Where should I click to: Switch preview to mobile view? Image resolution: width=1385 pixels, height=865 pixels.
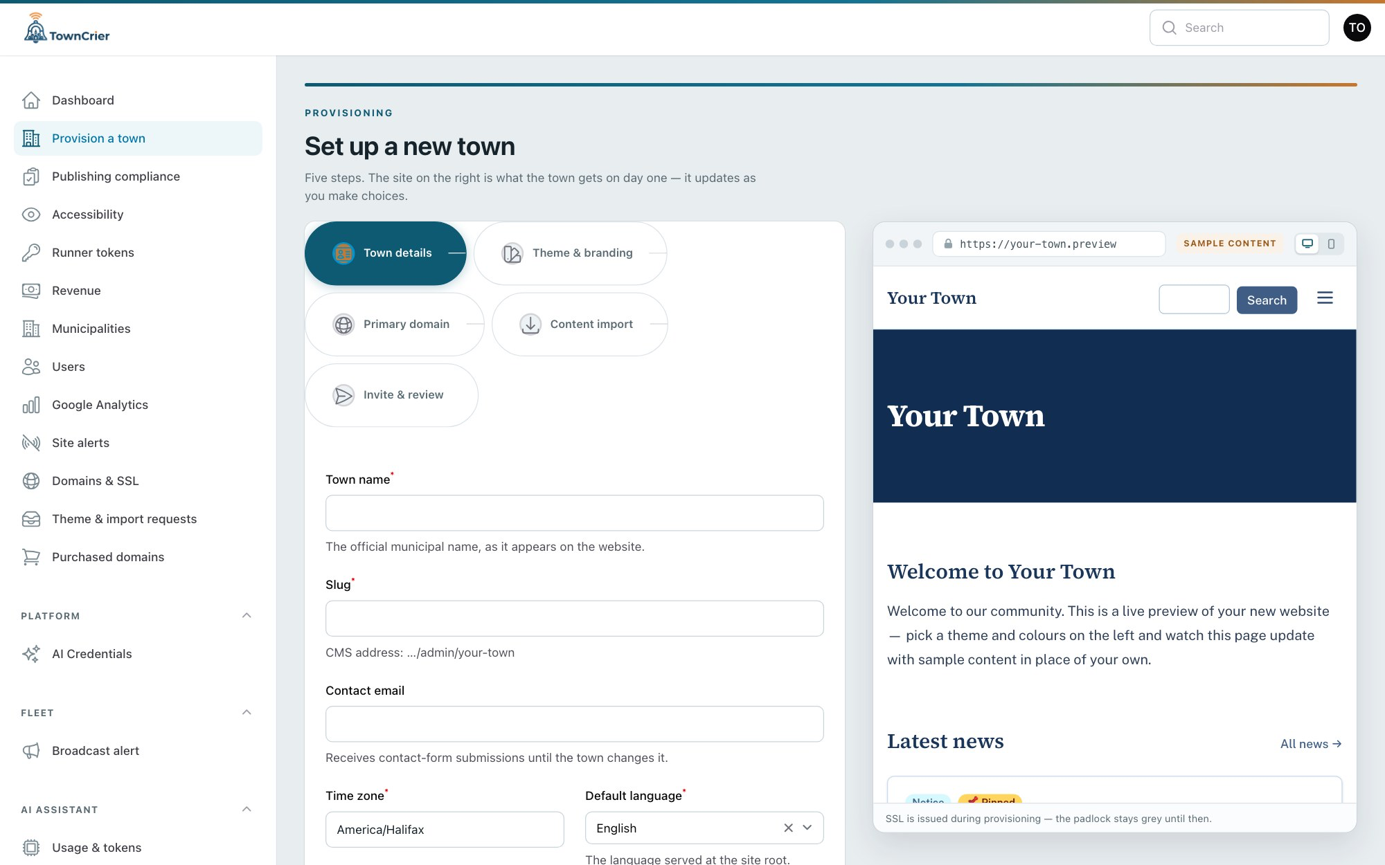coord(1331,244)
